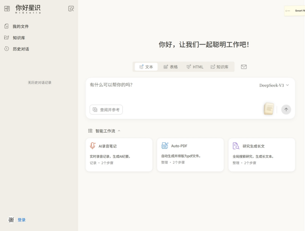305x231 pixels.
Task: Open 我的文件 in the sidebar
Action: pyautogui.click(x=20, y=26)
